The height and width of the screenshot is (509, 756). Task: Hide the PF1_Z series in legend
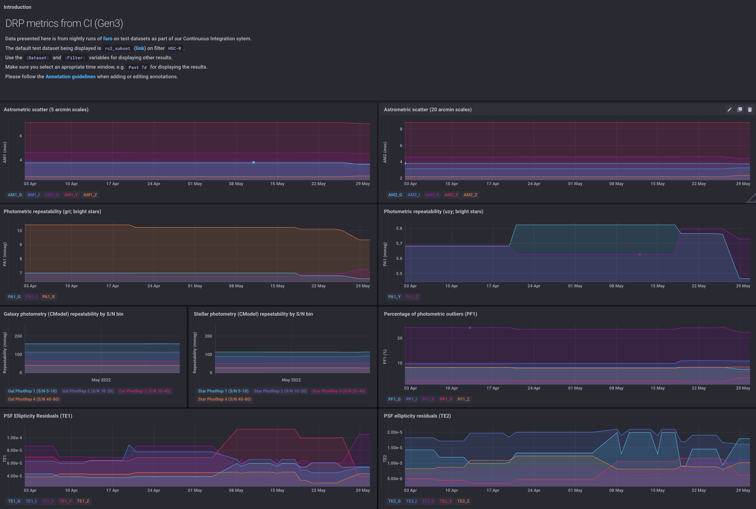click(463, 399)
